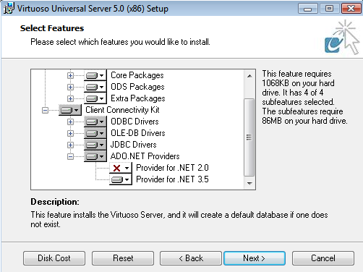Minimize the Setup window
Viewport: 363px width, 272px height.
307,9
